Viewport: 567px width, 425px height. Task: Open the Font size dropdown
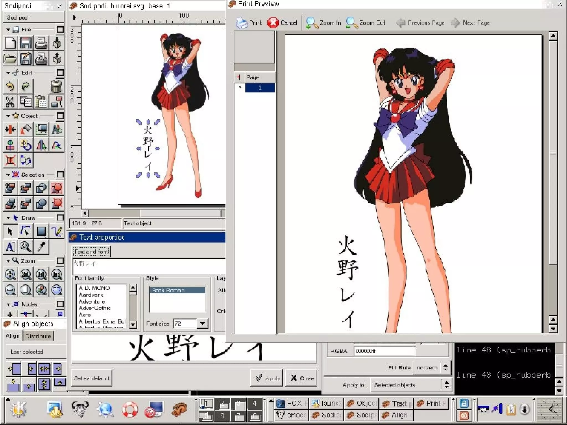tap(203, 323)
